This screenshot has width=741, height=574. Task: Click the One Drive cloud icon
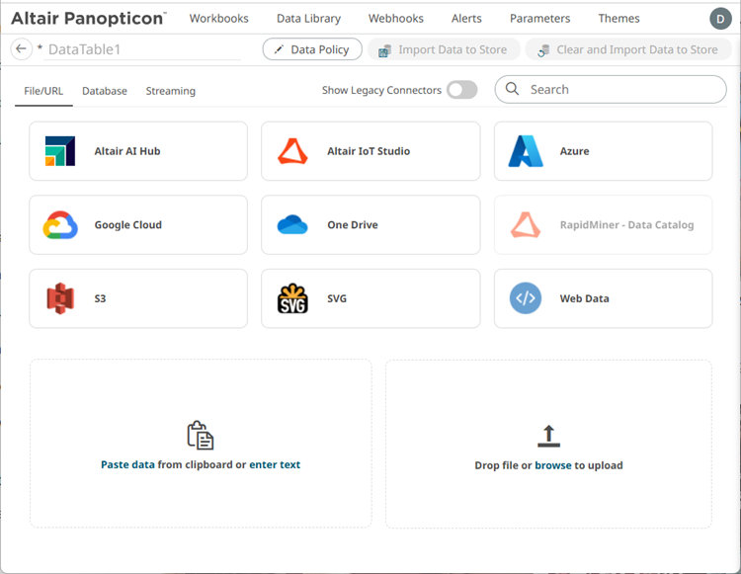coord(292,225)
